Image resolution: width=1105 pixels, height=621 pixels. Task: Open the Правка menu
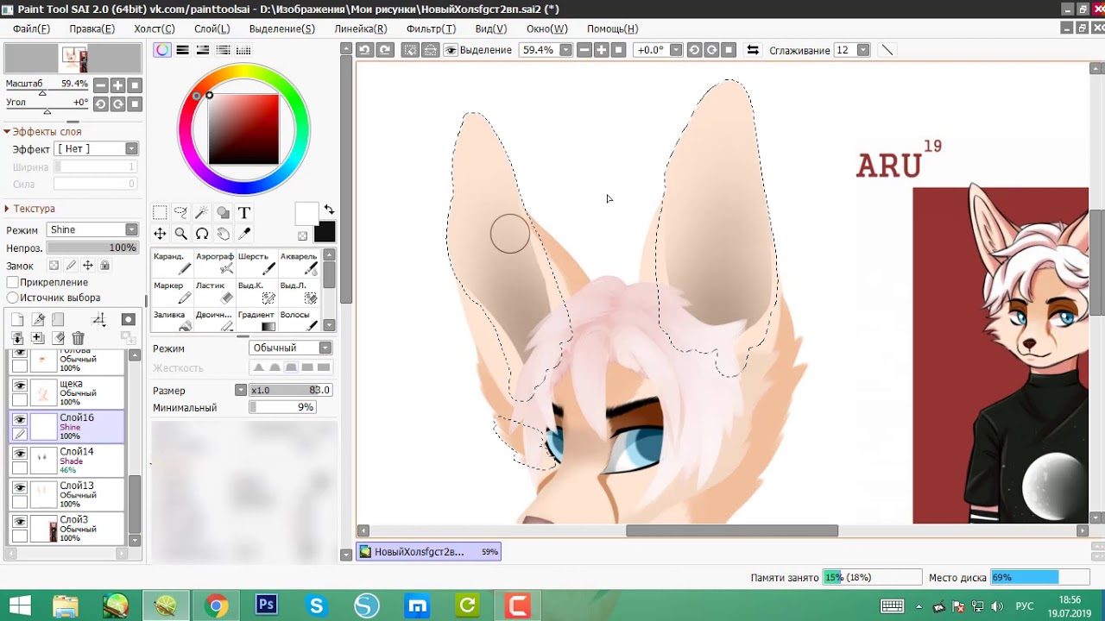point(92,28)
